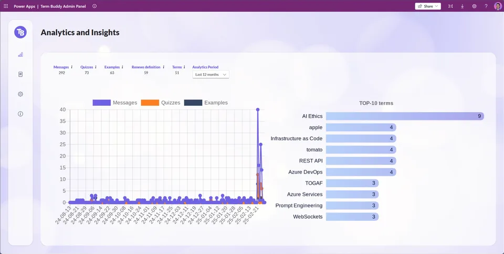Image resolution: width=504 pixels, height=254 pixels.
Task: Click the fit-to-screen icon in header
Action: pyautogui.click(x=450, y=6)
